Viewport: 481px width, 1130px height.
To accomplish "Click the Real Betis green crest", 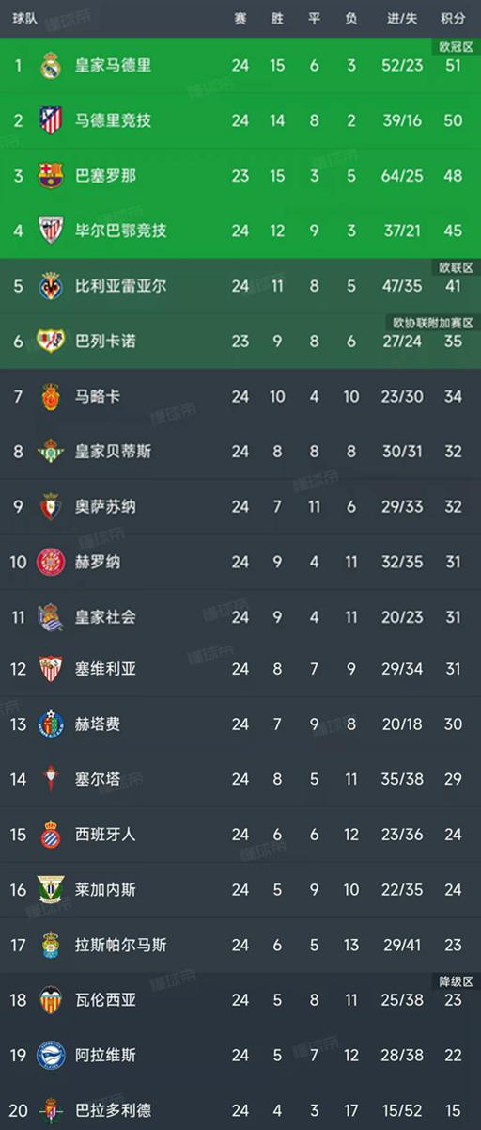I will click(x=50, y=452).
